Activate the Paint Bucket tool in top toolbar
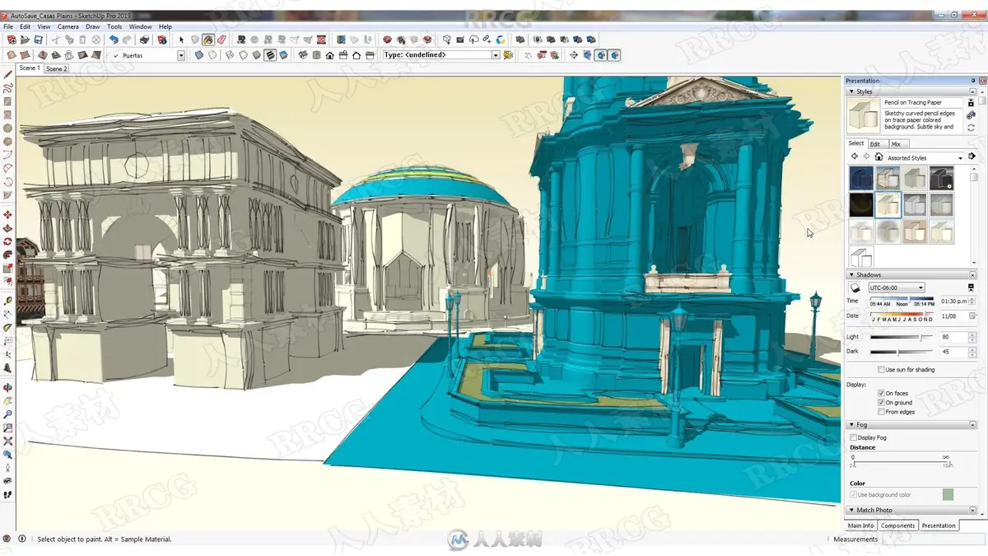988x556 pixels. click(208, 40)
